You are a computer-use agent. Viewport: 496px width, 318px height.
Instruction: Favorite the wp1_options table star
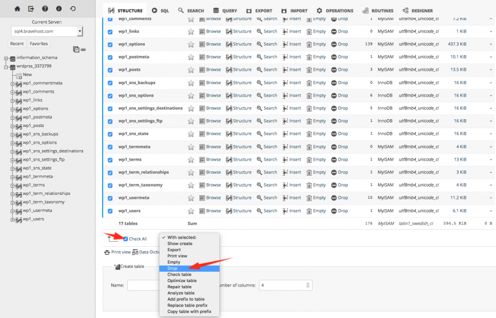pyautogui.click(x=191, y=44)
